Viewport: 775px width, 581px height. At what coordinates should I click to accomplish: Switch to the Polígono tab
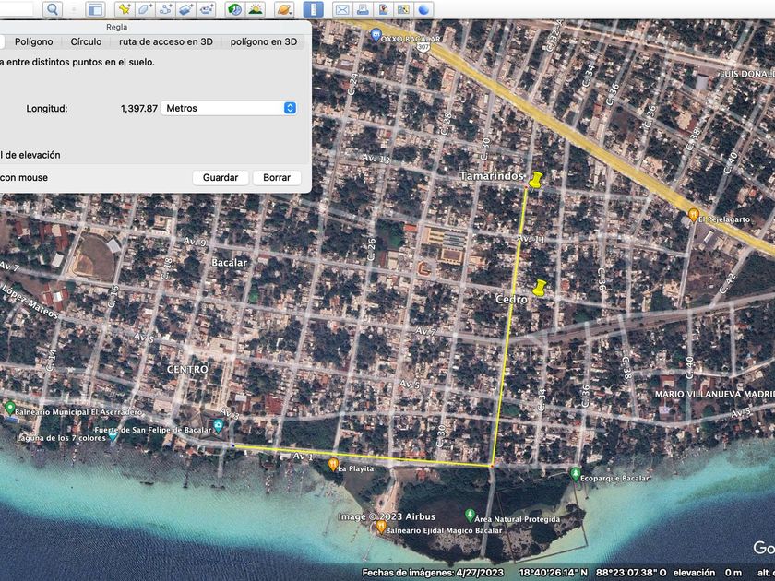click(x=33, y=41)
